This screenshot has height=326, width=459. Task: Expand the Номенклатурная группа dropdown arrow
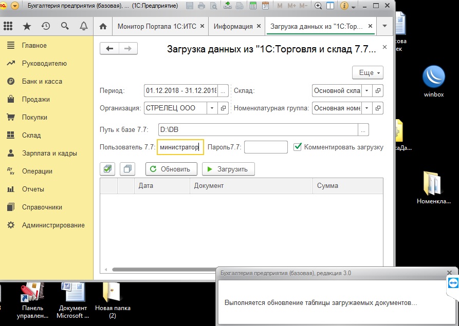point(367,108)
